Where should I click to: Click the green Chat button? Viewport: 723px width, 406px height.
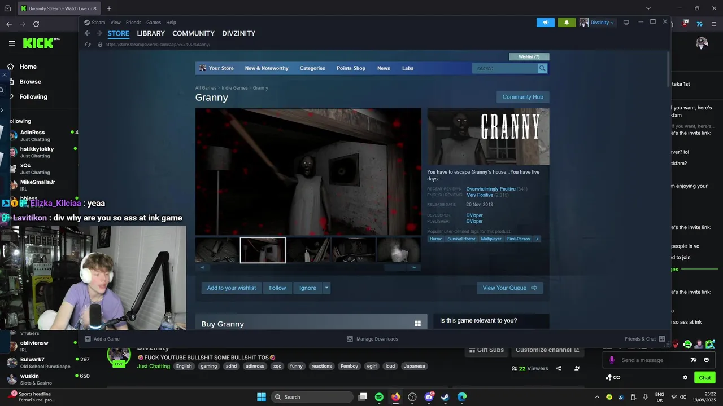(x=705, y=377)
